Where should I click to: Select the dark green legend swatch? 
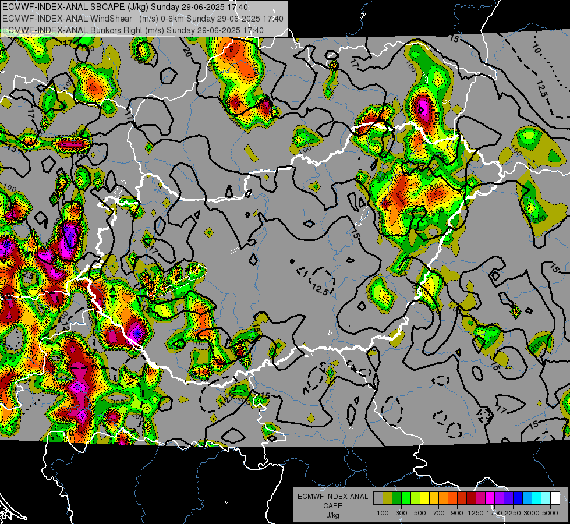(x=396, y=498)
